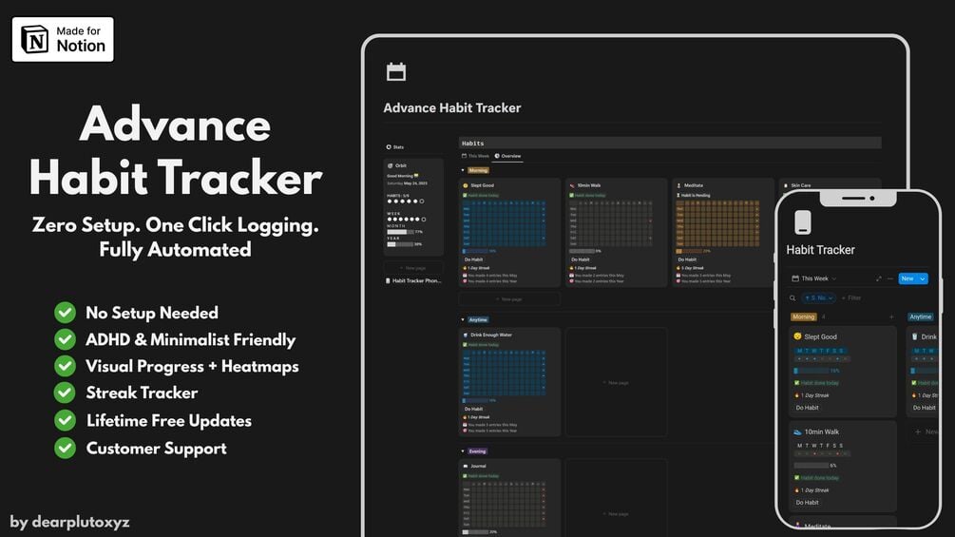Click the Month progress bar in the Orbit card
The image size is (955, 537).
(400, 232)
